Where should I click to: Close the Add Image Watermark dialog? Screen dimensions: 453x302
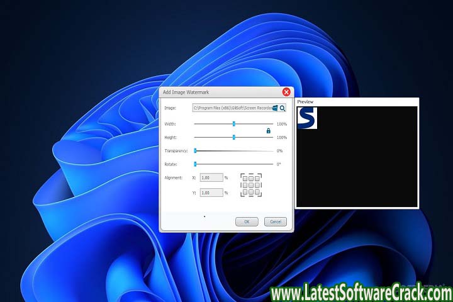click(286, 92)
